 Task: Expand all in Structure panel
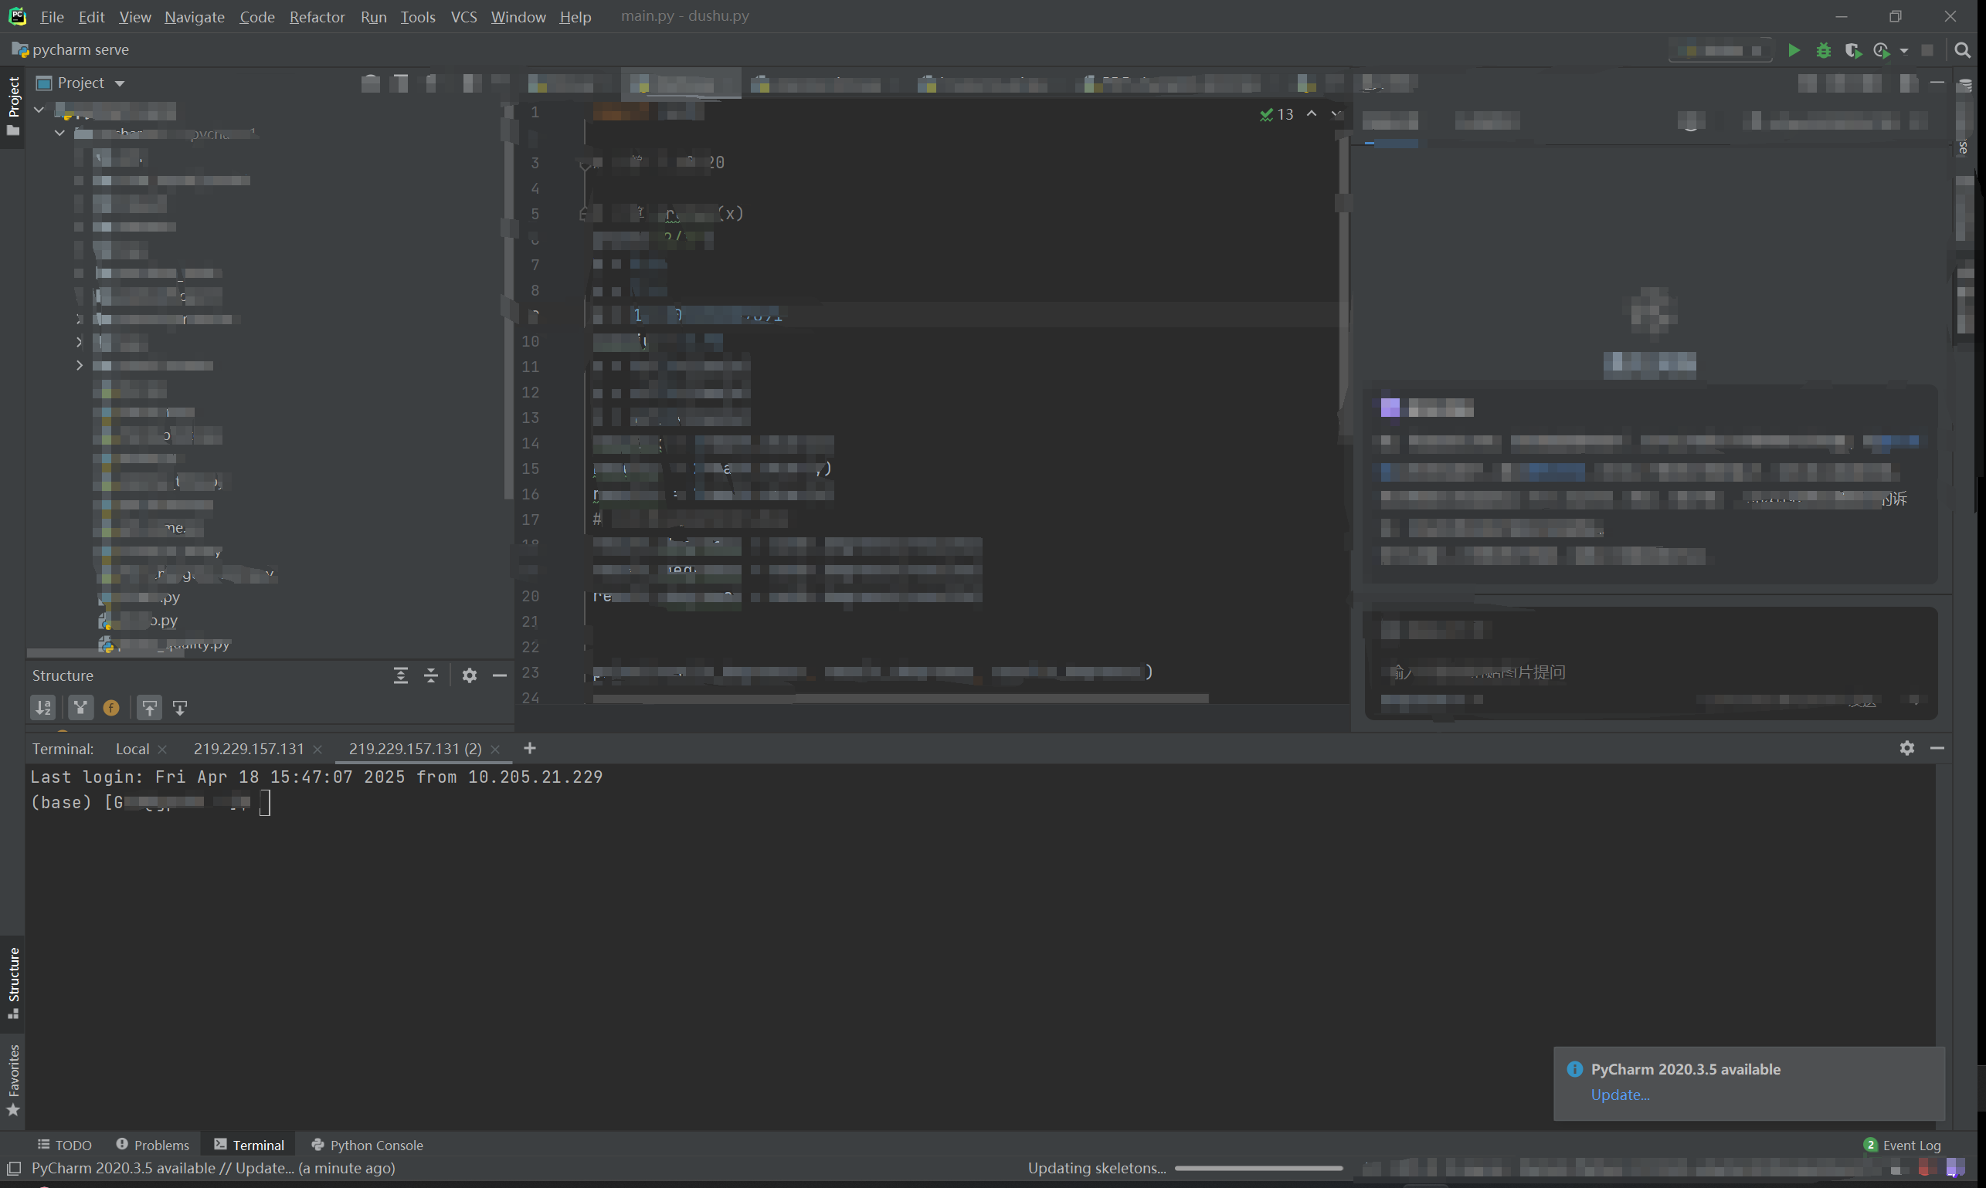[x=401, y=675]
